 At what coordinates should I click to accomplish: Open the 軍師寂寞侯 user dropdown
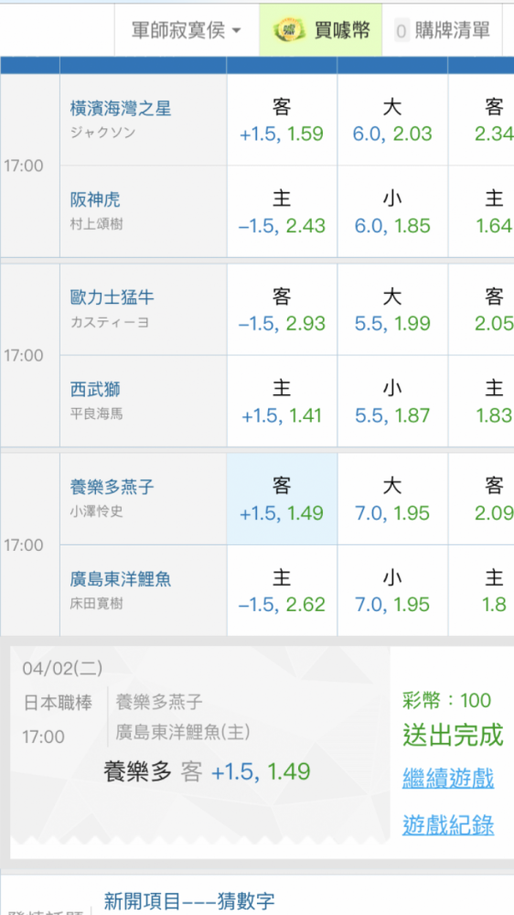[x=187, y=30]
